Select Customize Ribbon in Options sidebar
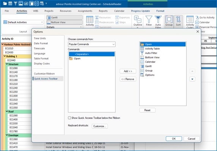Image resolution: width=217 pixels, height=151 pixels. [x=44, y=74]
